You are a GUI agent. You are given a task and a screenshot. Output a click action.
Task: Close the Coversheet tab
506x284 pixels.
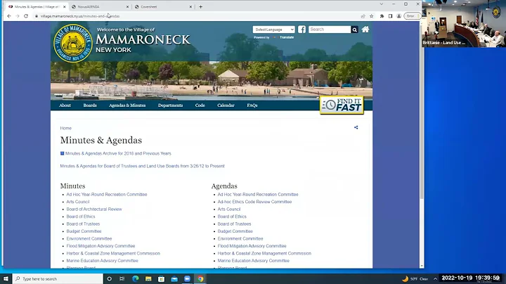tap(190, 6)
